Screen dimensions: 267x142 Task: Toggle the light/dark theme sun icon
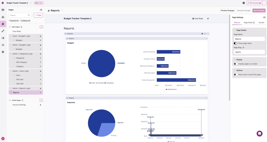click(x=208, y=18)
